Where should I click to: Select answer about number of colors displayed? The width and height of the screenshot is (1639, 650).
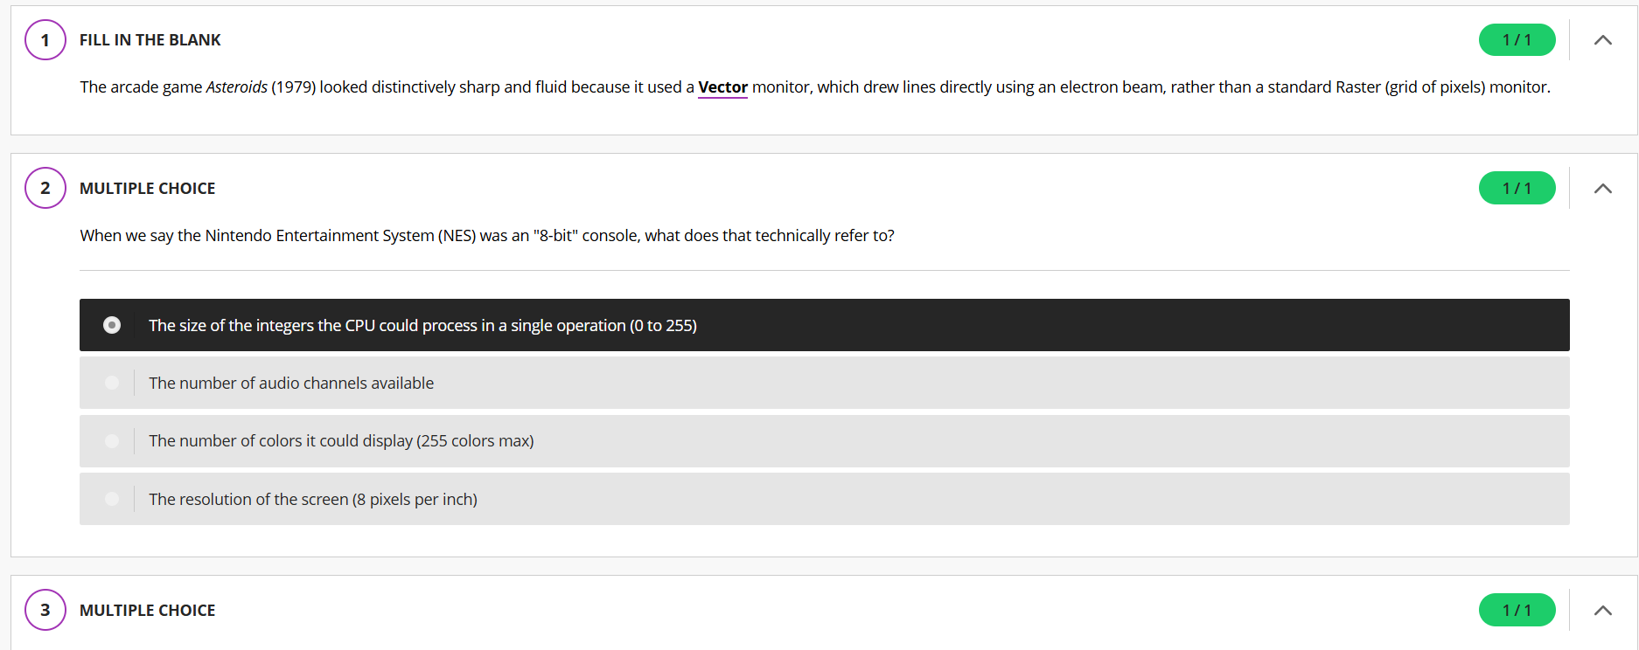[x=341, y=441]
